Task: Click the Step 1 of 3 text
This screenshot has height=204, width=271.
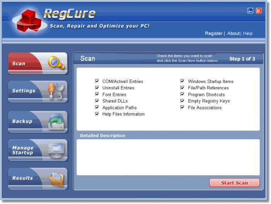Action: [242, 59]
